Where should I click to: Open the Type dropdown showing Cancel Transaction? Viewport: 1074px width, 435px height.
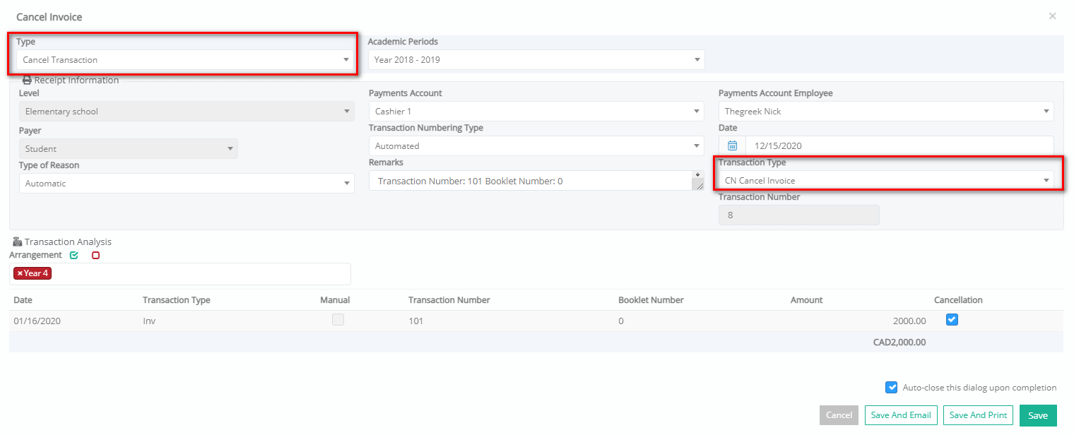[x=185, y=60]
